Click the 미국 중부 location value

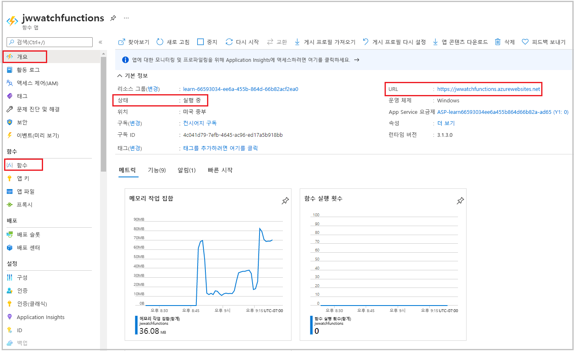(x=194, y=112)
